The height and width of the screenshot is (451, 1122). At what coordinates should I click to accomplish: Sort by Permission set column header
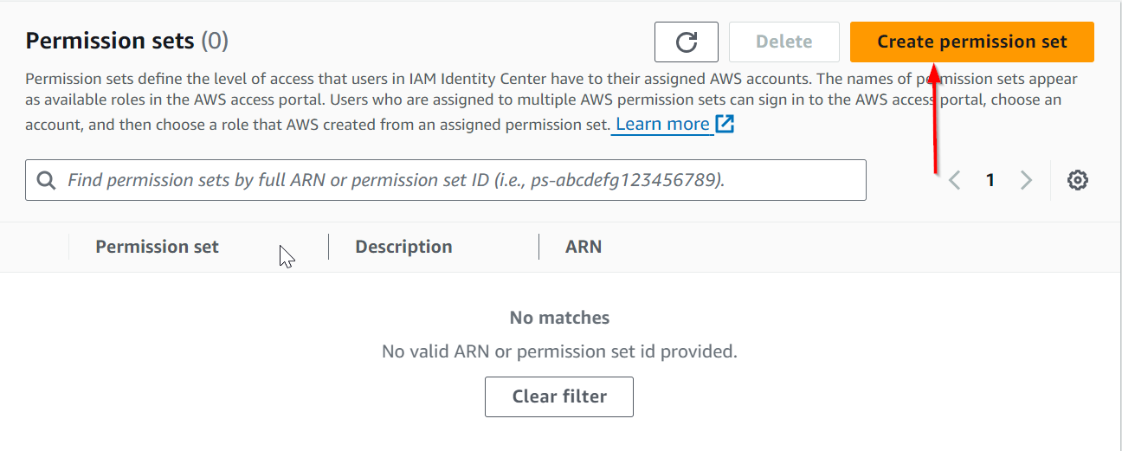click(157, 247)
